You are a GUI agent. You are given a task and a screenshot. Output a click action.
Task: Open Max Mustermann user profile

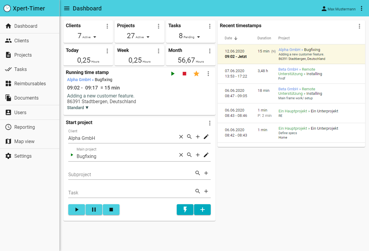338,9
